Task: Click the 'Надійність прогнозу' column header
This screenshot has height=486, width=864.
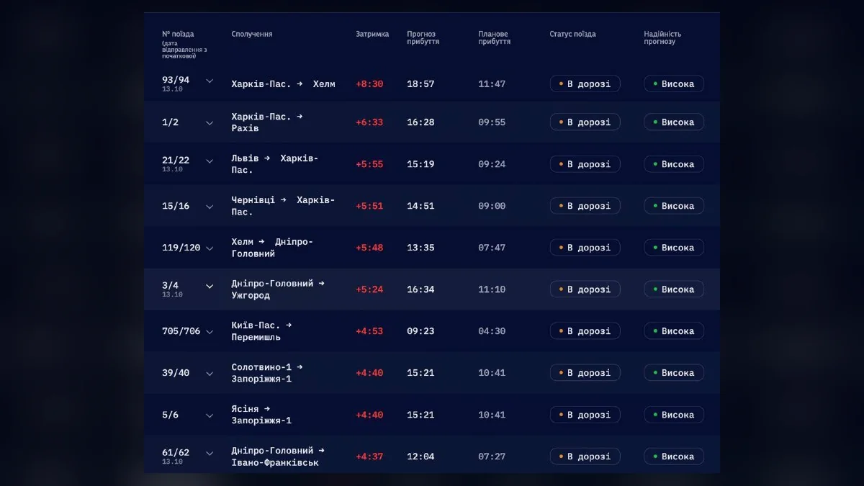Action: point(662,37)
